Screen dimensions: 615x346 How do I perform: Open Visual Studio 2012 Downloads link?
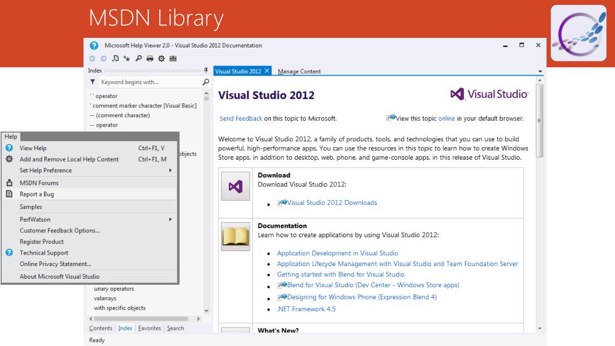point(332,202)
